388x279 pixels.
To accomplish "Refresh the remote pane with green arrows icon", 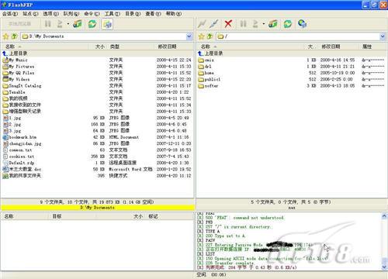I will pos(288,24).
